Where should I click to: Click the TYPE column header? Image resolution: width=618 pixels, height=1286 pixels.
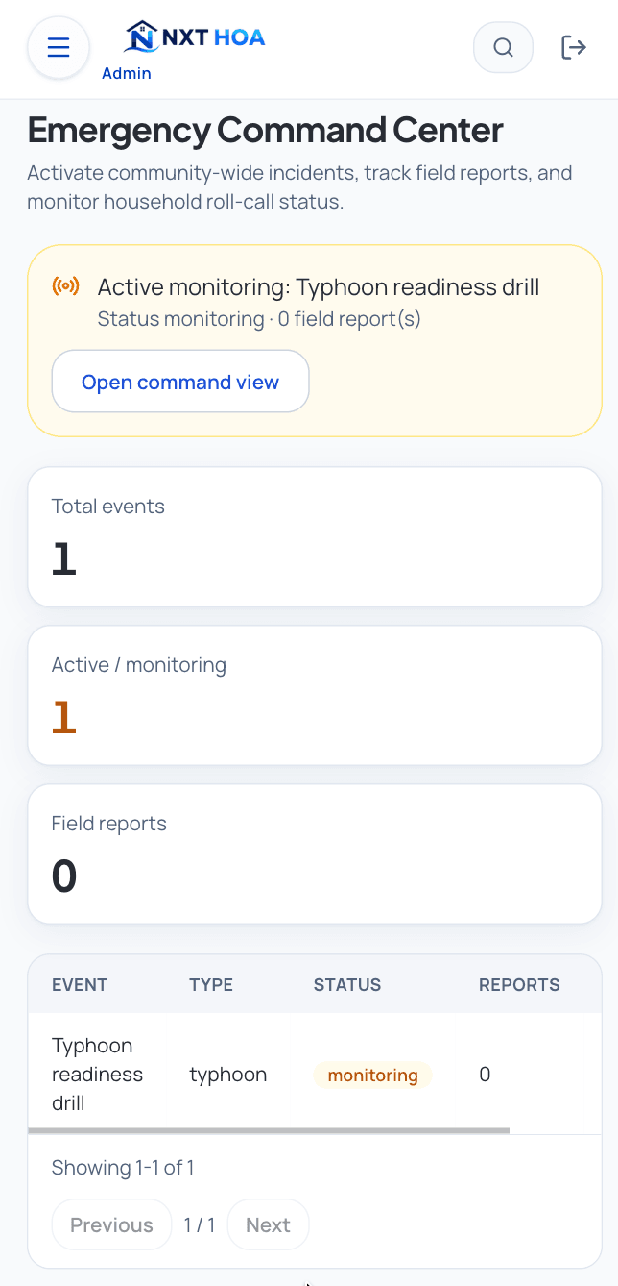pos(211,985)
